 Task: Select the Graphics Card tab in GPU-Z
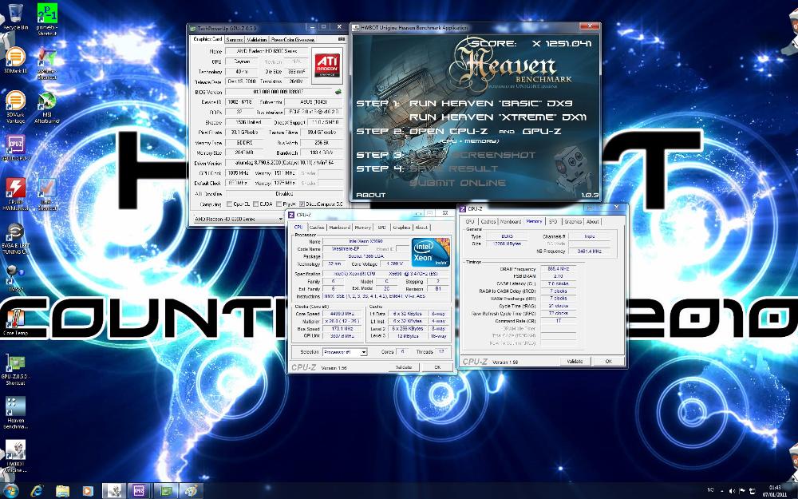[207, 38]
